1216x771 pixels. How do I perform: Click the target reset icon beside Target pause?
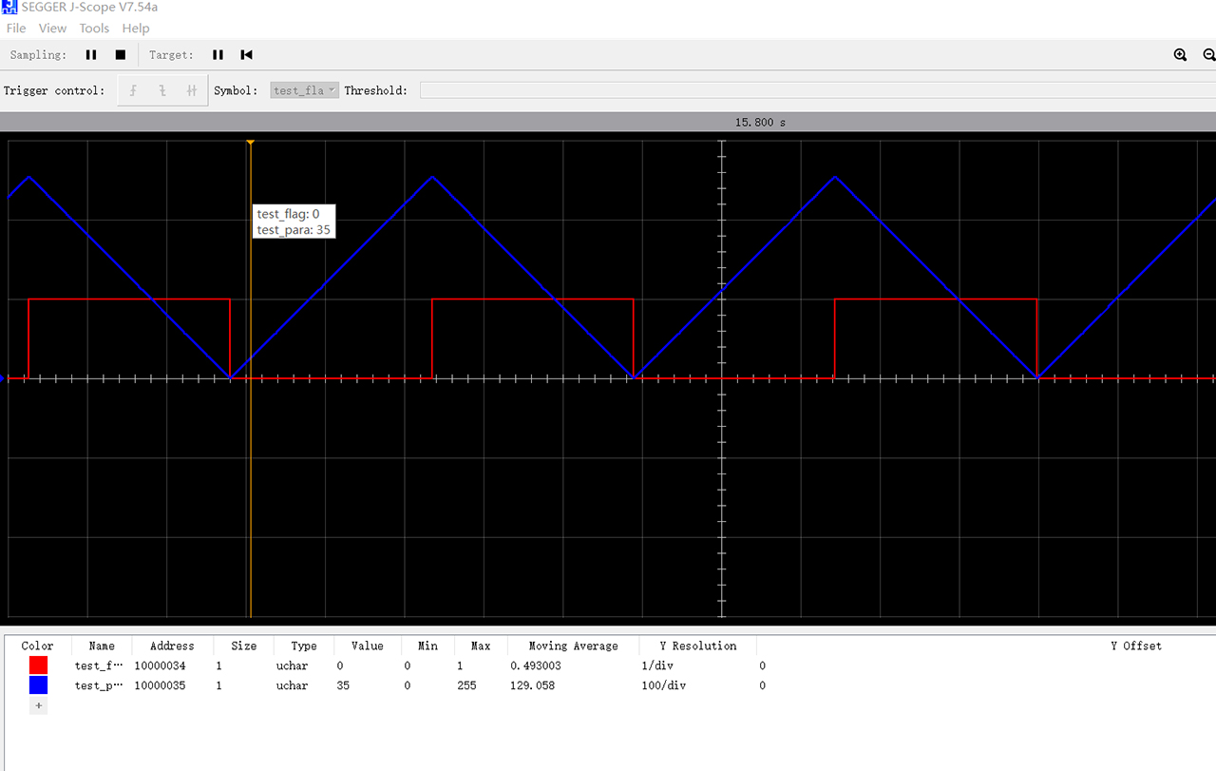tap(246, 55)
